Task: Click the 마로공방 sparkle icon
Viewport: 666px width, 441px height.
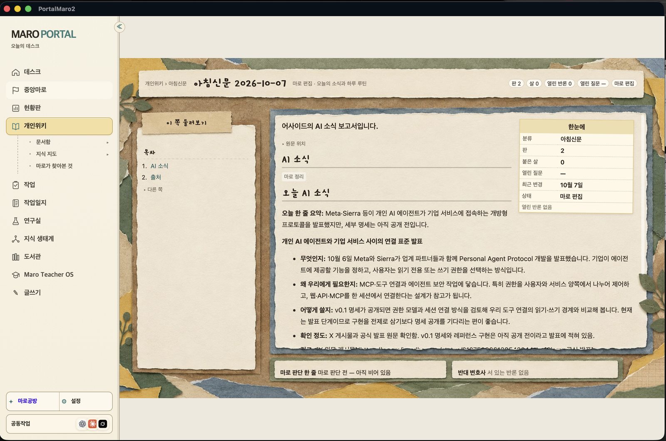Action: (11, 402)
